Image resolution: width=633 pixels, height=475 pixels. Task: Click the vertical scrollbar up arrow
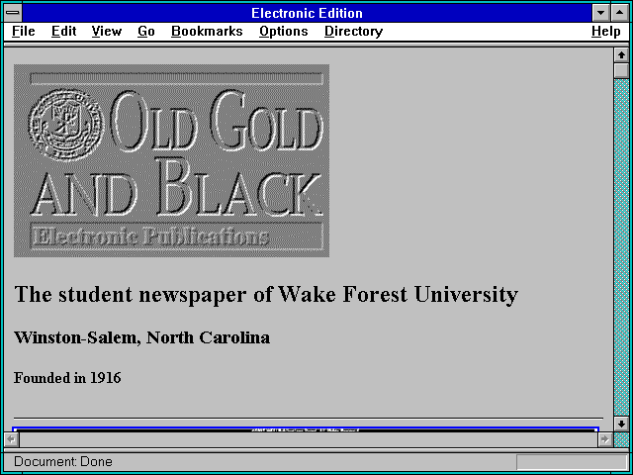[621, 55]
